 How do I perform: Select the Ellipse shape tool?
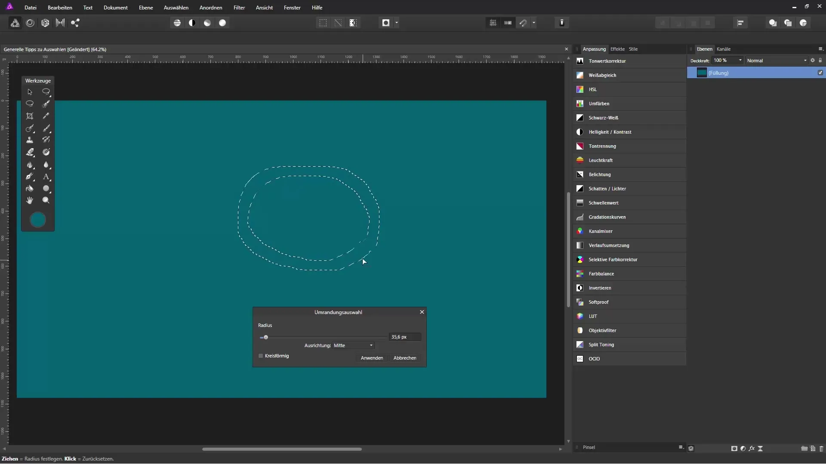pos(46,189)
